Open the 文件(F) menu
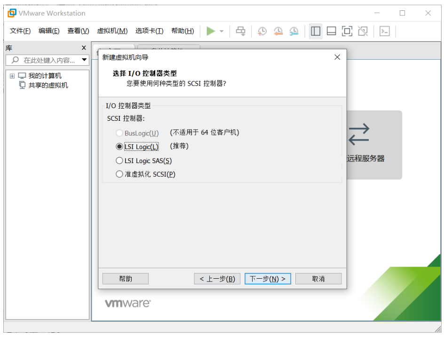 (x=20, y=31)
